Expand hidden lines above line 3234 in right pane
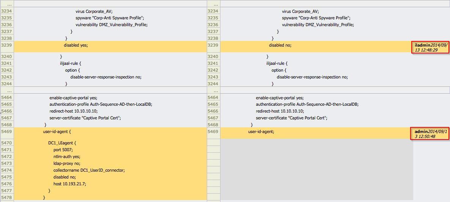450x202 pixels. [214, 5]
